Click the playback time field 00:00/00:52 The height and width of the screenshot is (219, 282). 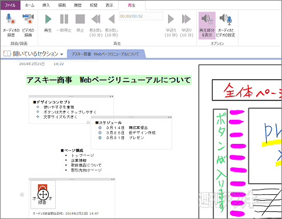point(141,16)
